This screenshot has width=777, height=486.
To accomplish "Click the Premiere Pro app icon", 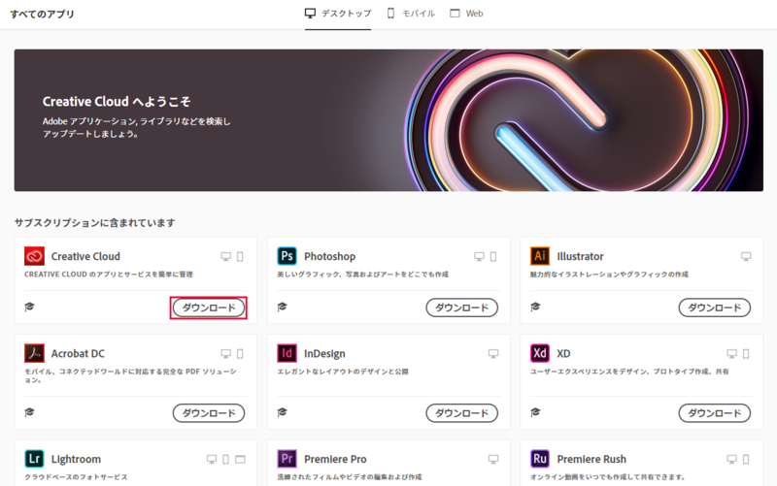I will pyautogui.click(x=287, y=459).
